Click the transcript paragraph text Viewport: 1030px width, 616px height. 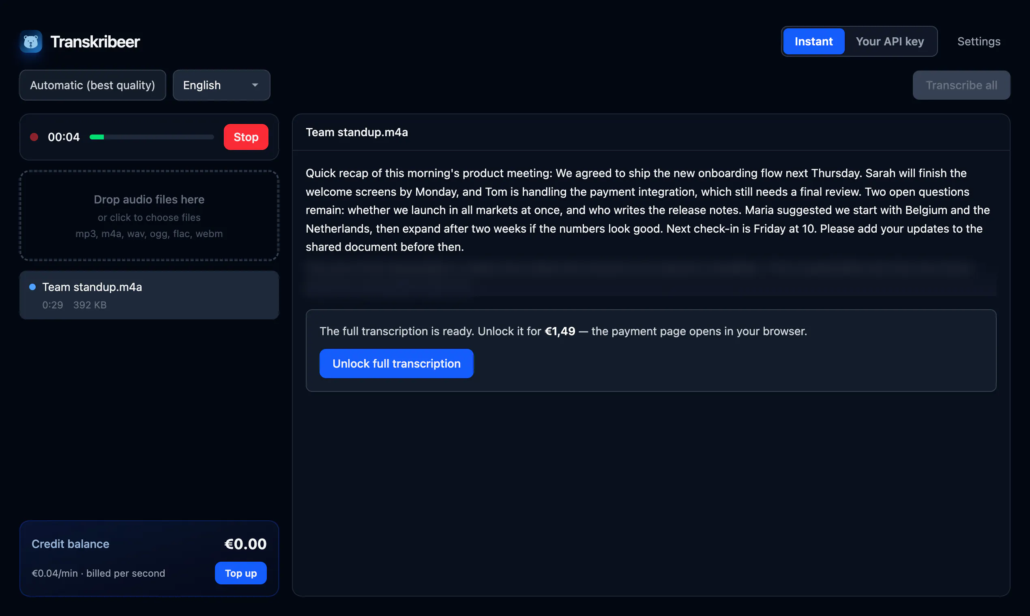pyautogui.click(x=648, y=210)
